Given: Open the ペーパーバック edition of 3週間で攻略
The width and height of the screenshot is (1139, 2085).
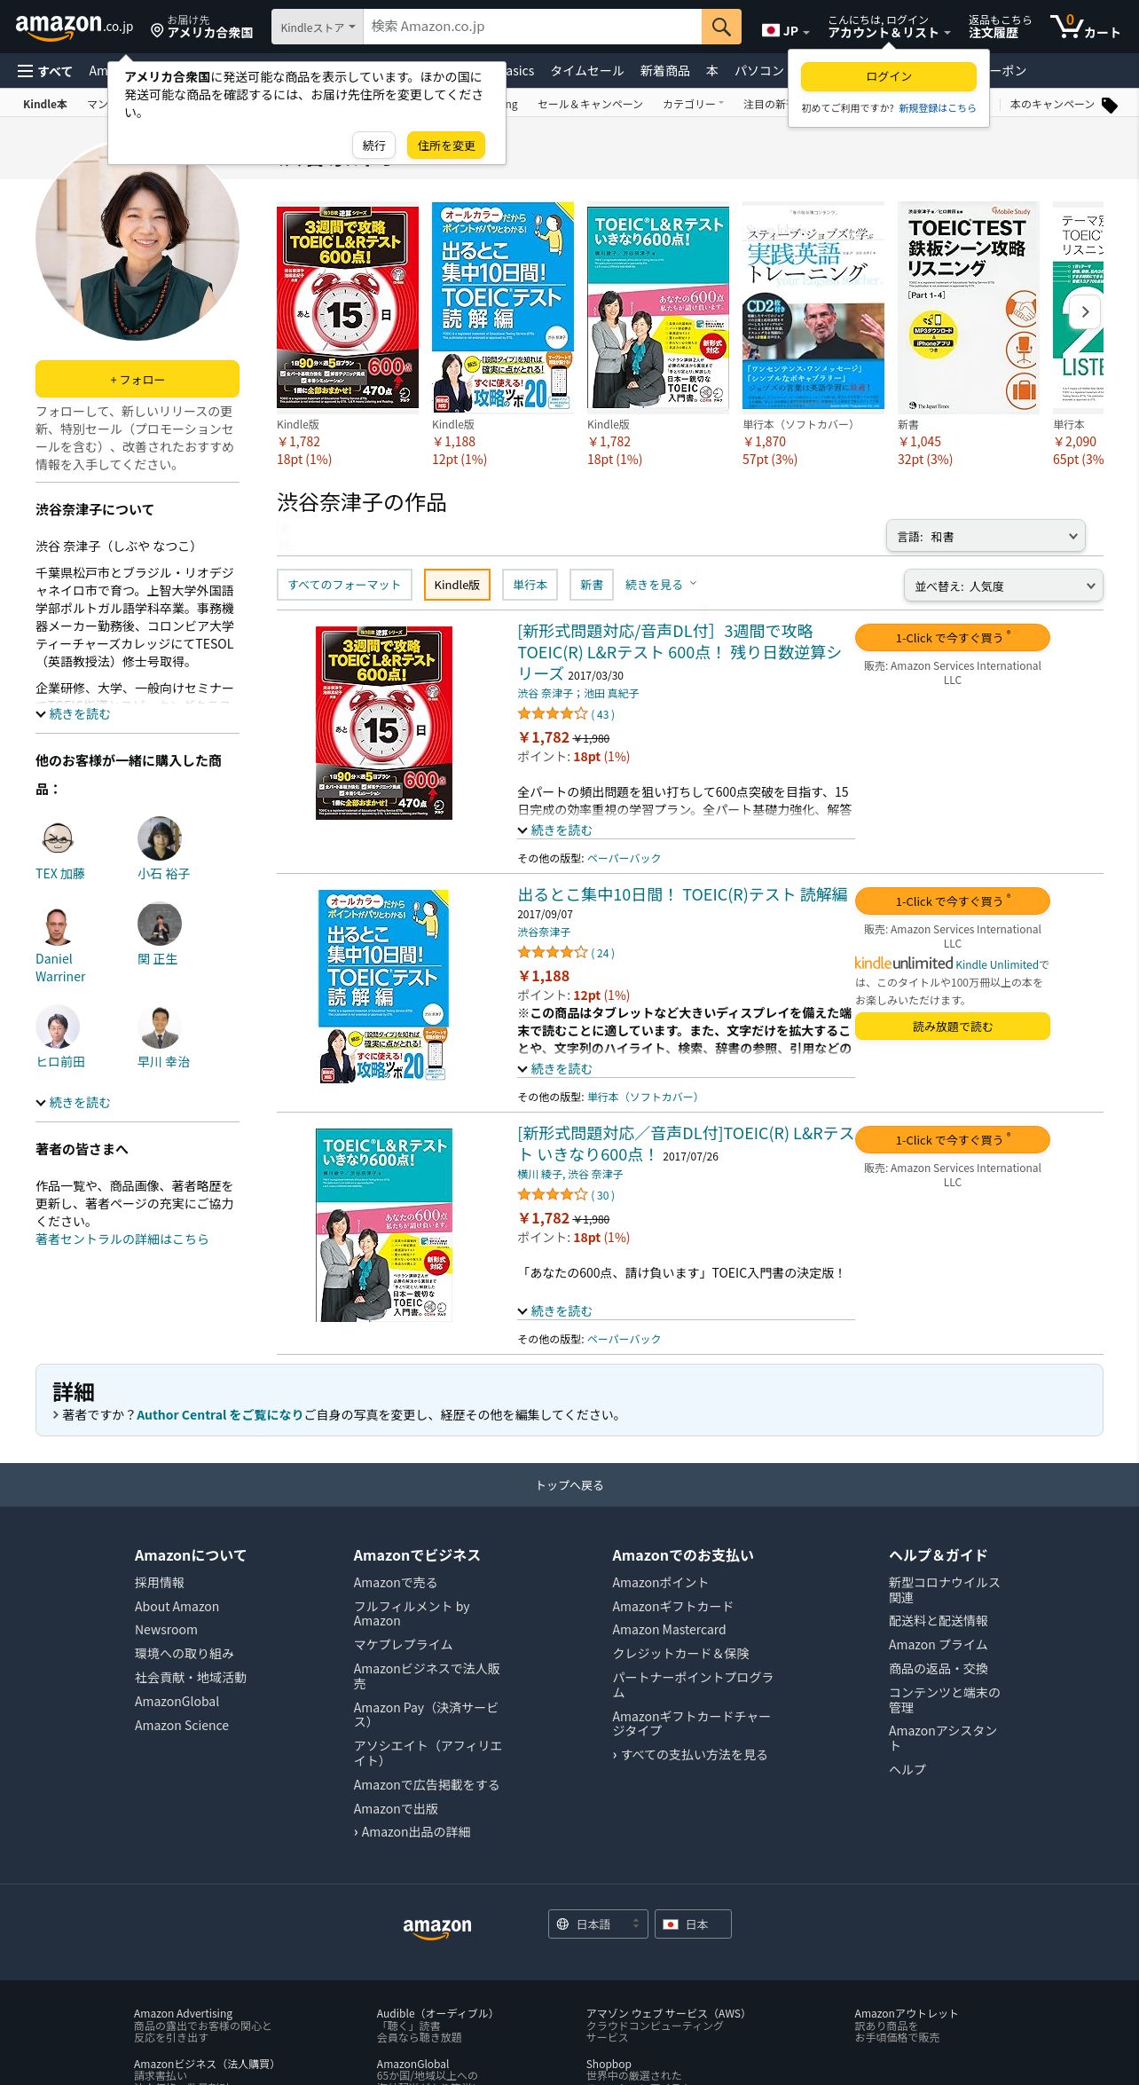Looking at the screenshot, I should pyautogui.click(x=624, y=858).
